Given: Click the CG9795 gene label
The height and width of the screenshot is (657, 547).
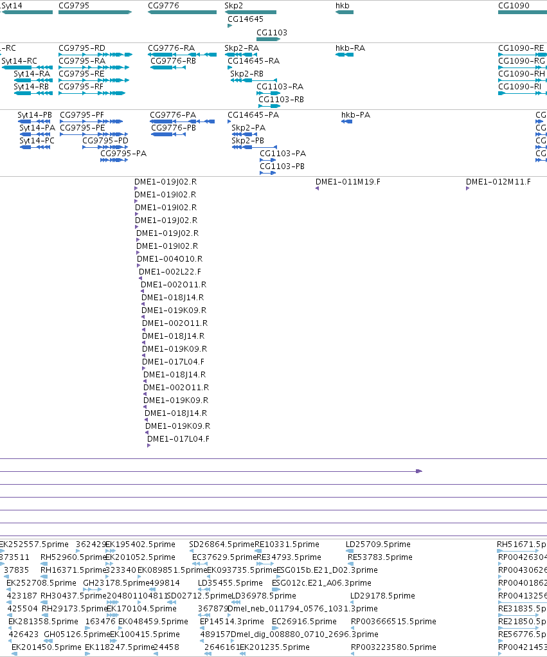Looking at the screenshot, I should click(74, 5).
